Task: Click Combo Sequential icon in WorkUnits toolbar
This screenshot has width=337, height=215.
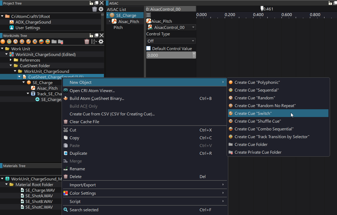Action: (41, 42)
